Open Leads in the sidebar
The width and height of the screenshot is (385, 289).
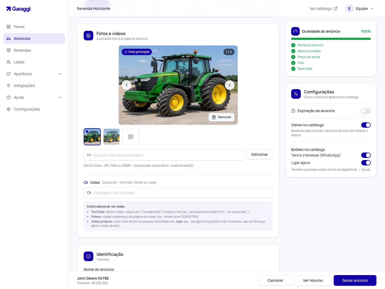coord(34,62)
